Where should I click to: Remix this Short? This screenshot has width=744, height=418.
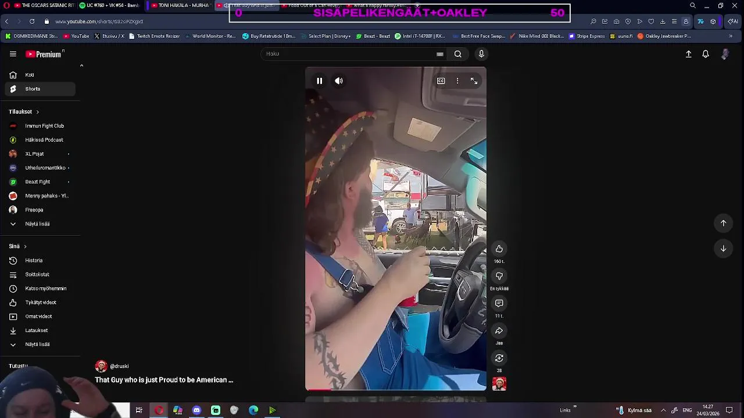(x=499, y=358)
